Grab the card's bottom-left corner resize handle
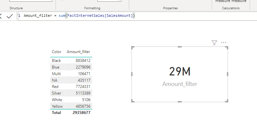 (133, 101)
